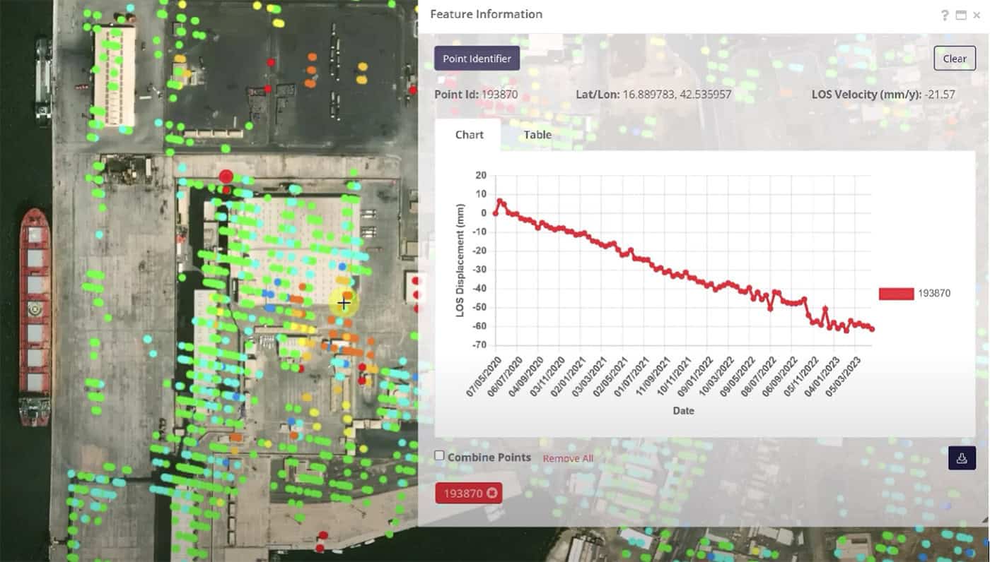Click the Clear button
990x562 pixels.
click(954, 59)
